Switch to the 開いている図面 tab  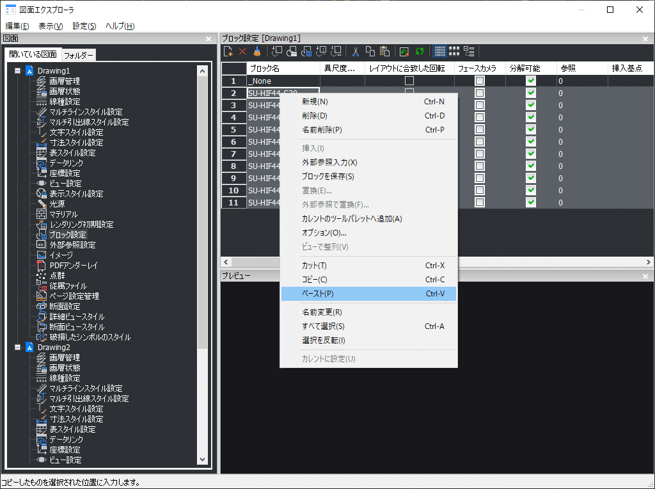click(x=33, y=54)
